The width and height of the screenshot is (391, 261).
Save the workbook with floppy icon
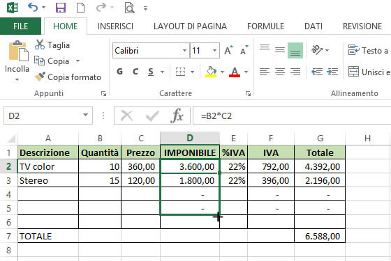coord(61,8)
